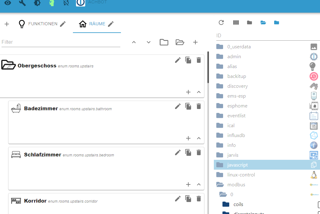Add a new room with plus button
The width and height of the screenshot is (320, 214).
pyautogui.click(x=195, y=42)
